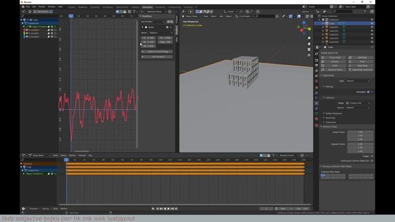Click the perspective/orthographic switch icon
This screenshot has width=395, height=222.
[x=309, y=55]
